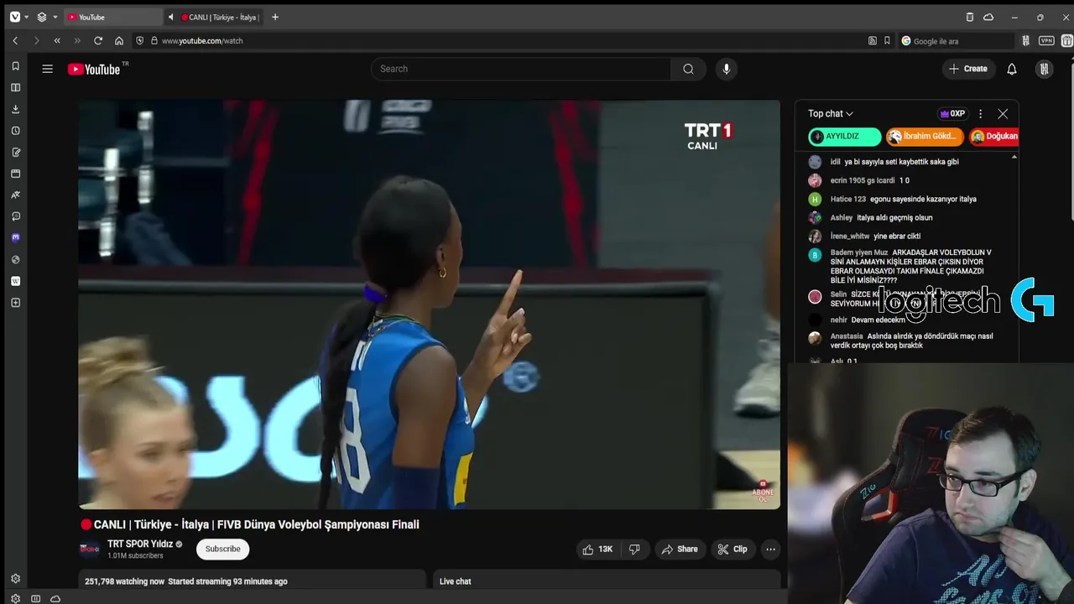
Task: Toggle the side panel visibility
Action: click(35, 598)
